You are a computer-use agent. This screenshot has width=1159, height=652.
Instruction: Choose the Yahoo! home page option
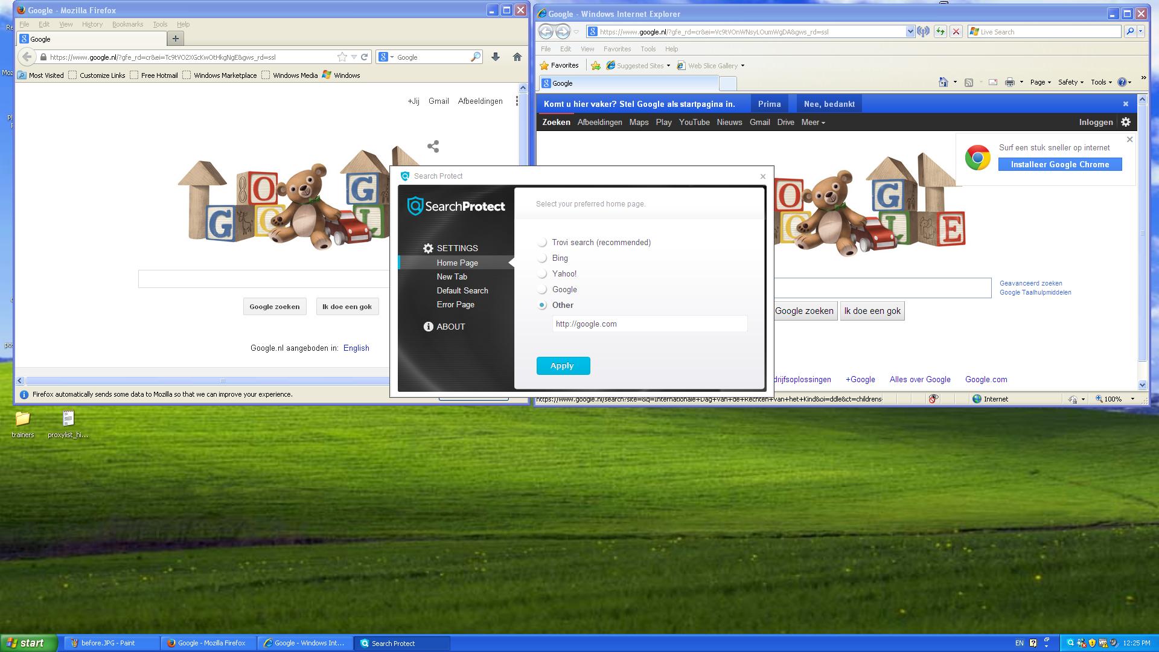[x=542, y=274]
